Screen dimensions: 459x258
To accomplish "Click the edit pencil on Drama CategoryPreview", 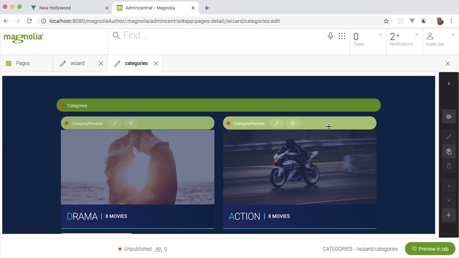I will [x=114, y=123].
